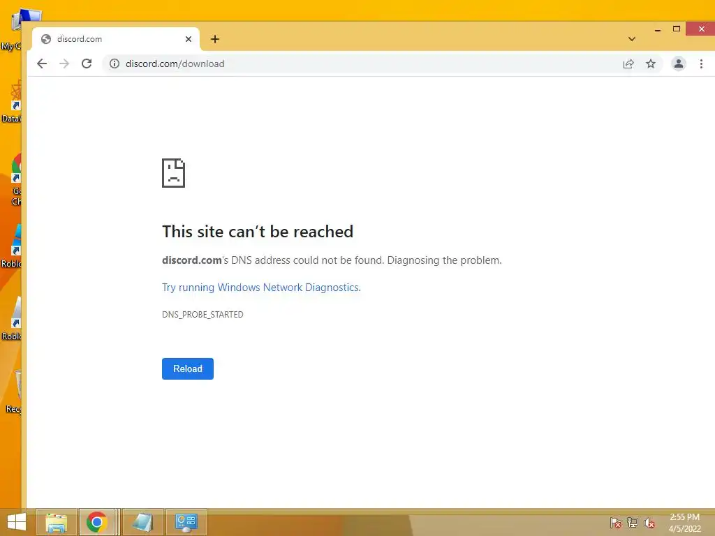This screenshot has height=536, width=715.
Task: Share this page icon in address bar
Action: coord(628,64)
